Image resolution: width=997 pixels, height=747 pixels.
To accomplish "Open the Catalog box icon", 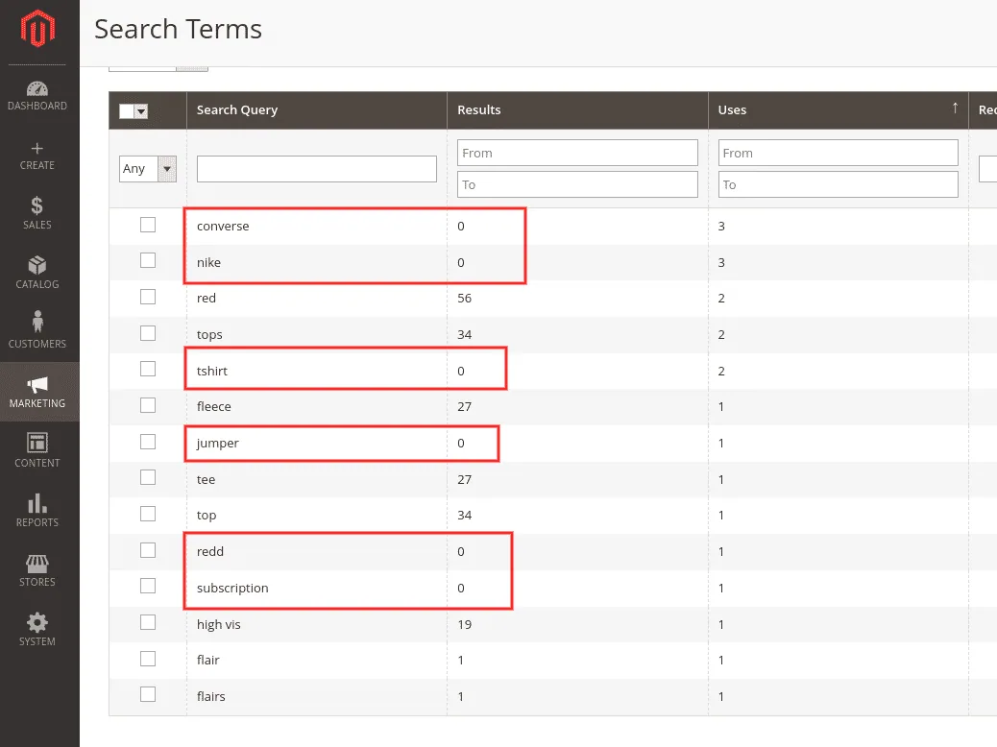I will coord(36,265).
